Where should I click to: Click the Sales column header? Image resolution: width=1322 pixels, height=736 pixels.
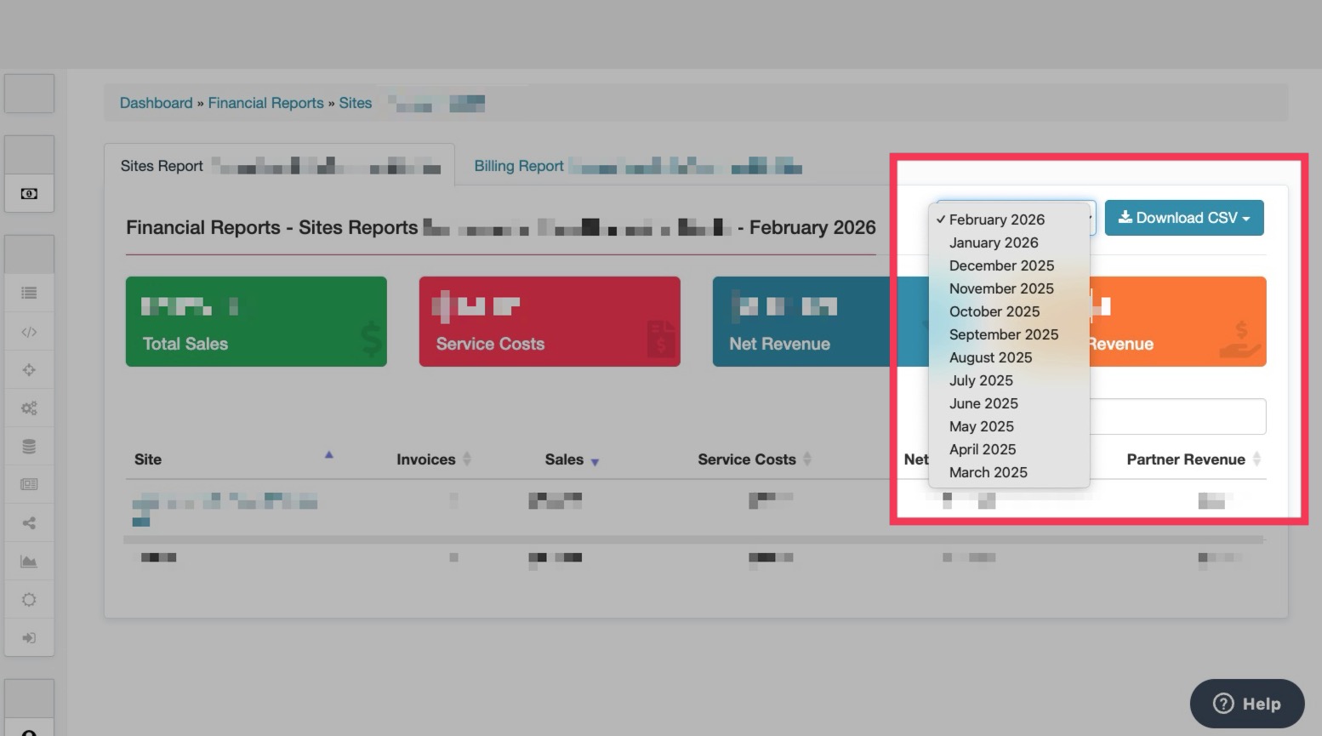click(564, 459)
